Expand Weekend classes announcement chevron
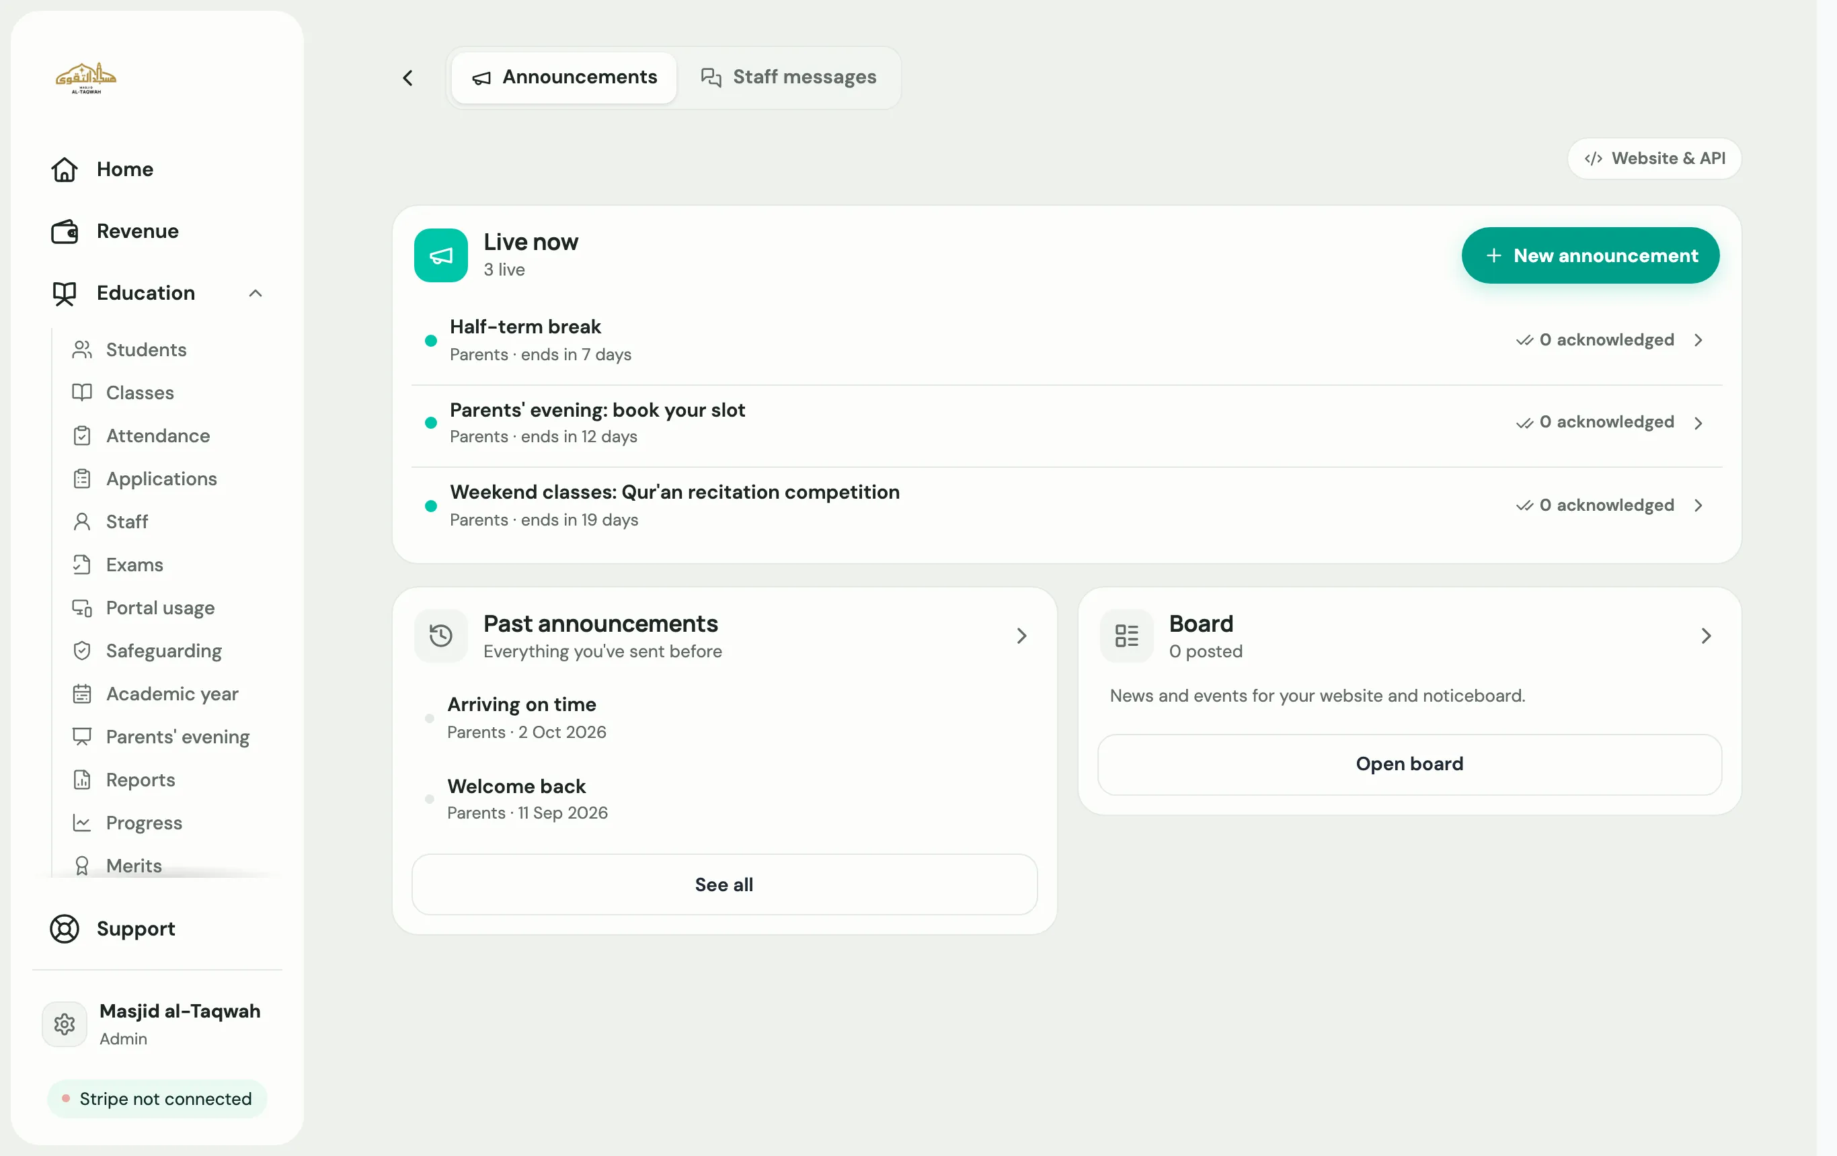The width and height of the screenshot is (1837, 1156). (x=1698, y=505)
